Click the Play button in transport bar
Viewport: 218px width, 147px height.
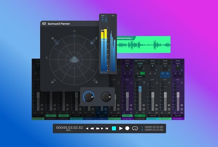pos(121,128)
